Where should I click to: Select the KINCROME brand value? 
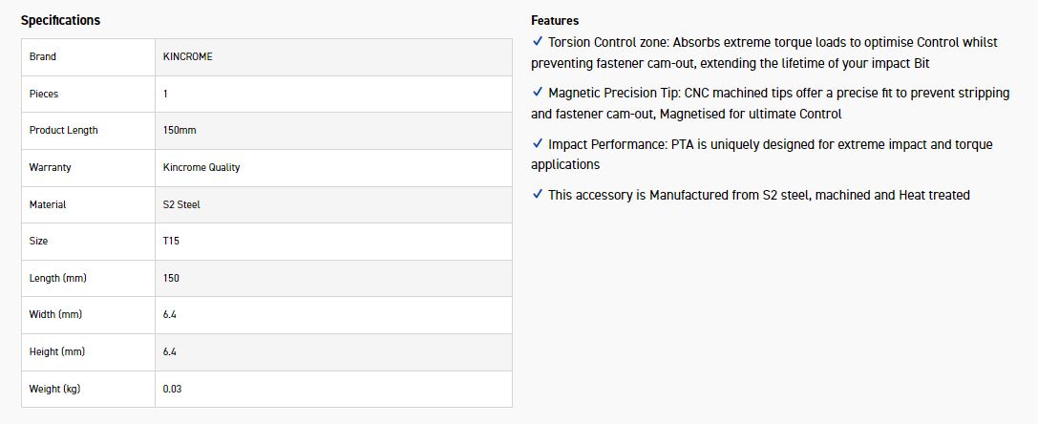(x=188, y=57)
